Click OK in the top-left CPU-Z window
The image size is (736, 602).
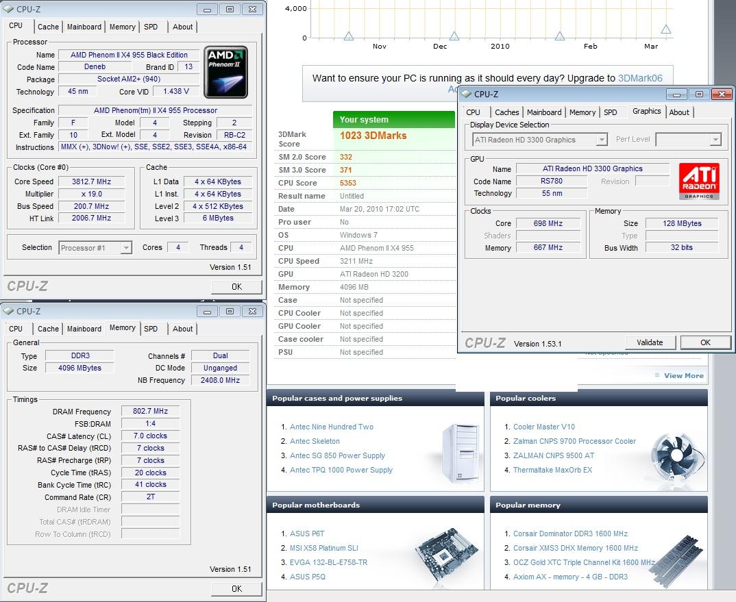point(236,287)
